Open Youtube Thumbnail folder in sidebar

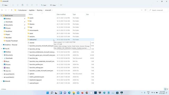coord(11,41)
